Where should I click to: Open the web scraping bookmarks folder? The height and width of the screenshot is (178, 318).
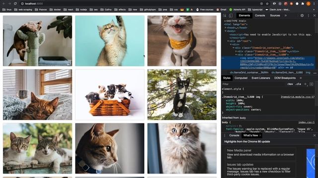point(23,9)
